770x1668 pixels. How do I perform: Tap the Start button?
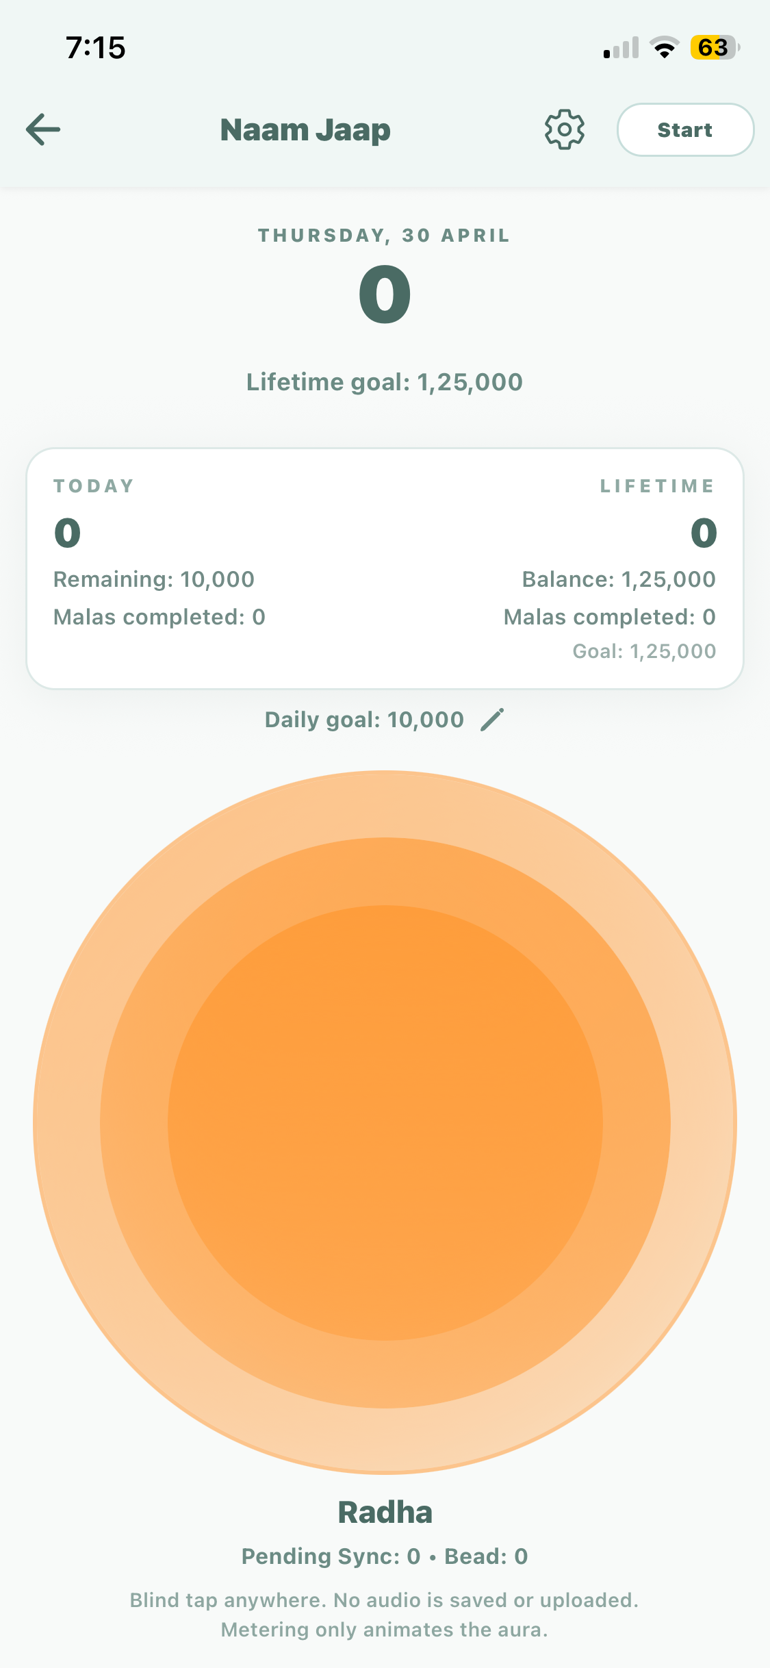tap(685, 129)
